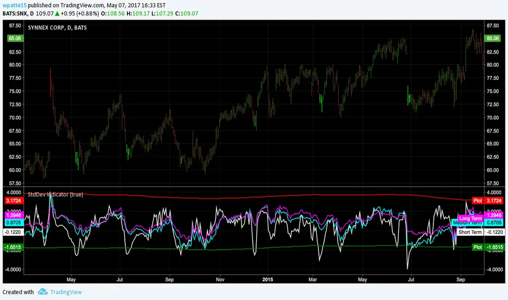Click the white -0.1220 tag on left axis

pos(13,232)
